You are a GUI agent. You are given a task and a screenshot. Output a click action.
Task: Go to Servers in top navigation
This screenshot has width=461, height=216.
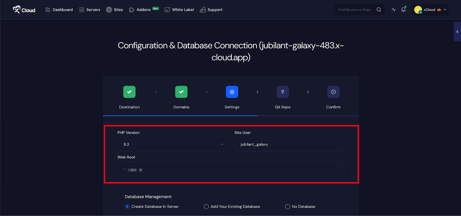(90, 10)
